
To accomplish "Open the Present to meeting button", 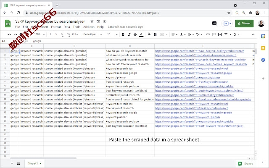I will 227,24.
